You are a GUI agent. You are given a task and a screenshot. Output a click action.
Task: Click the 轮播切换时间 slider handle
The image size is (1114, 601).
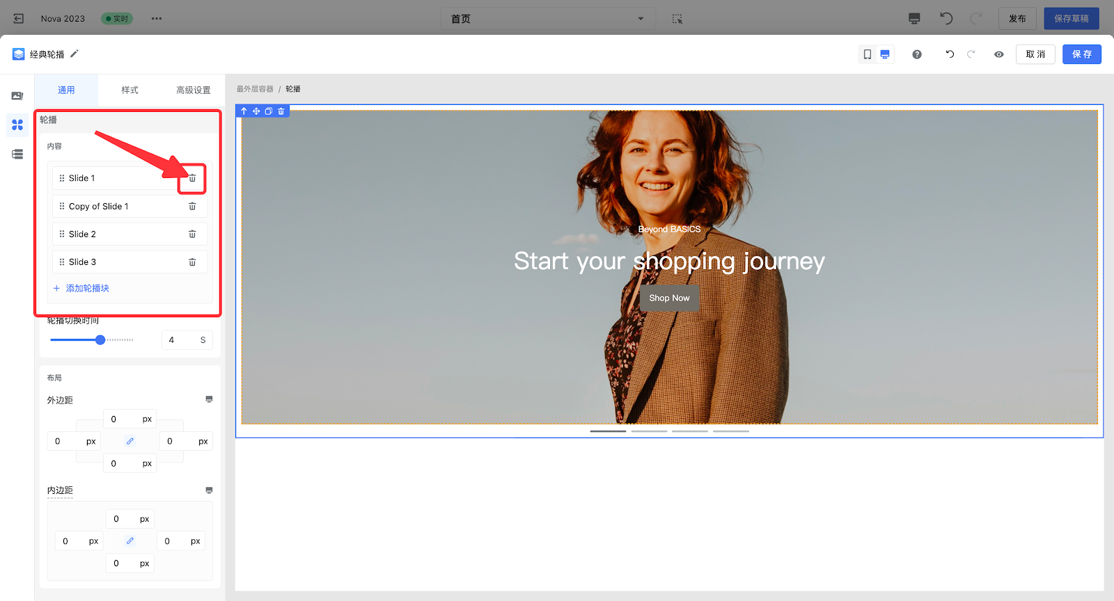point(100,340)
